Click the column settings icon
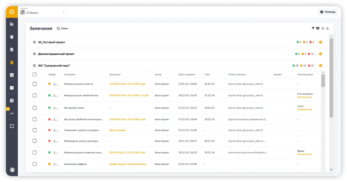Screen dimensions: 347x182 click(318, 28)
